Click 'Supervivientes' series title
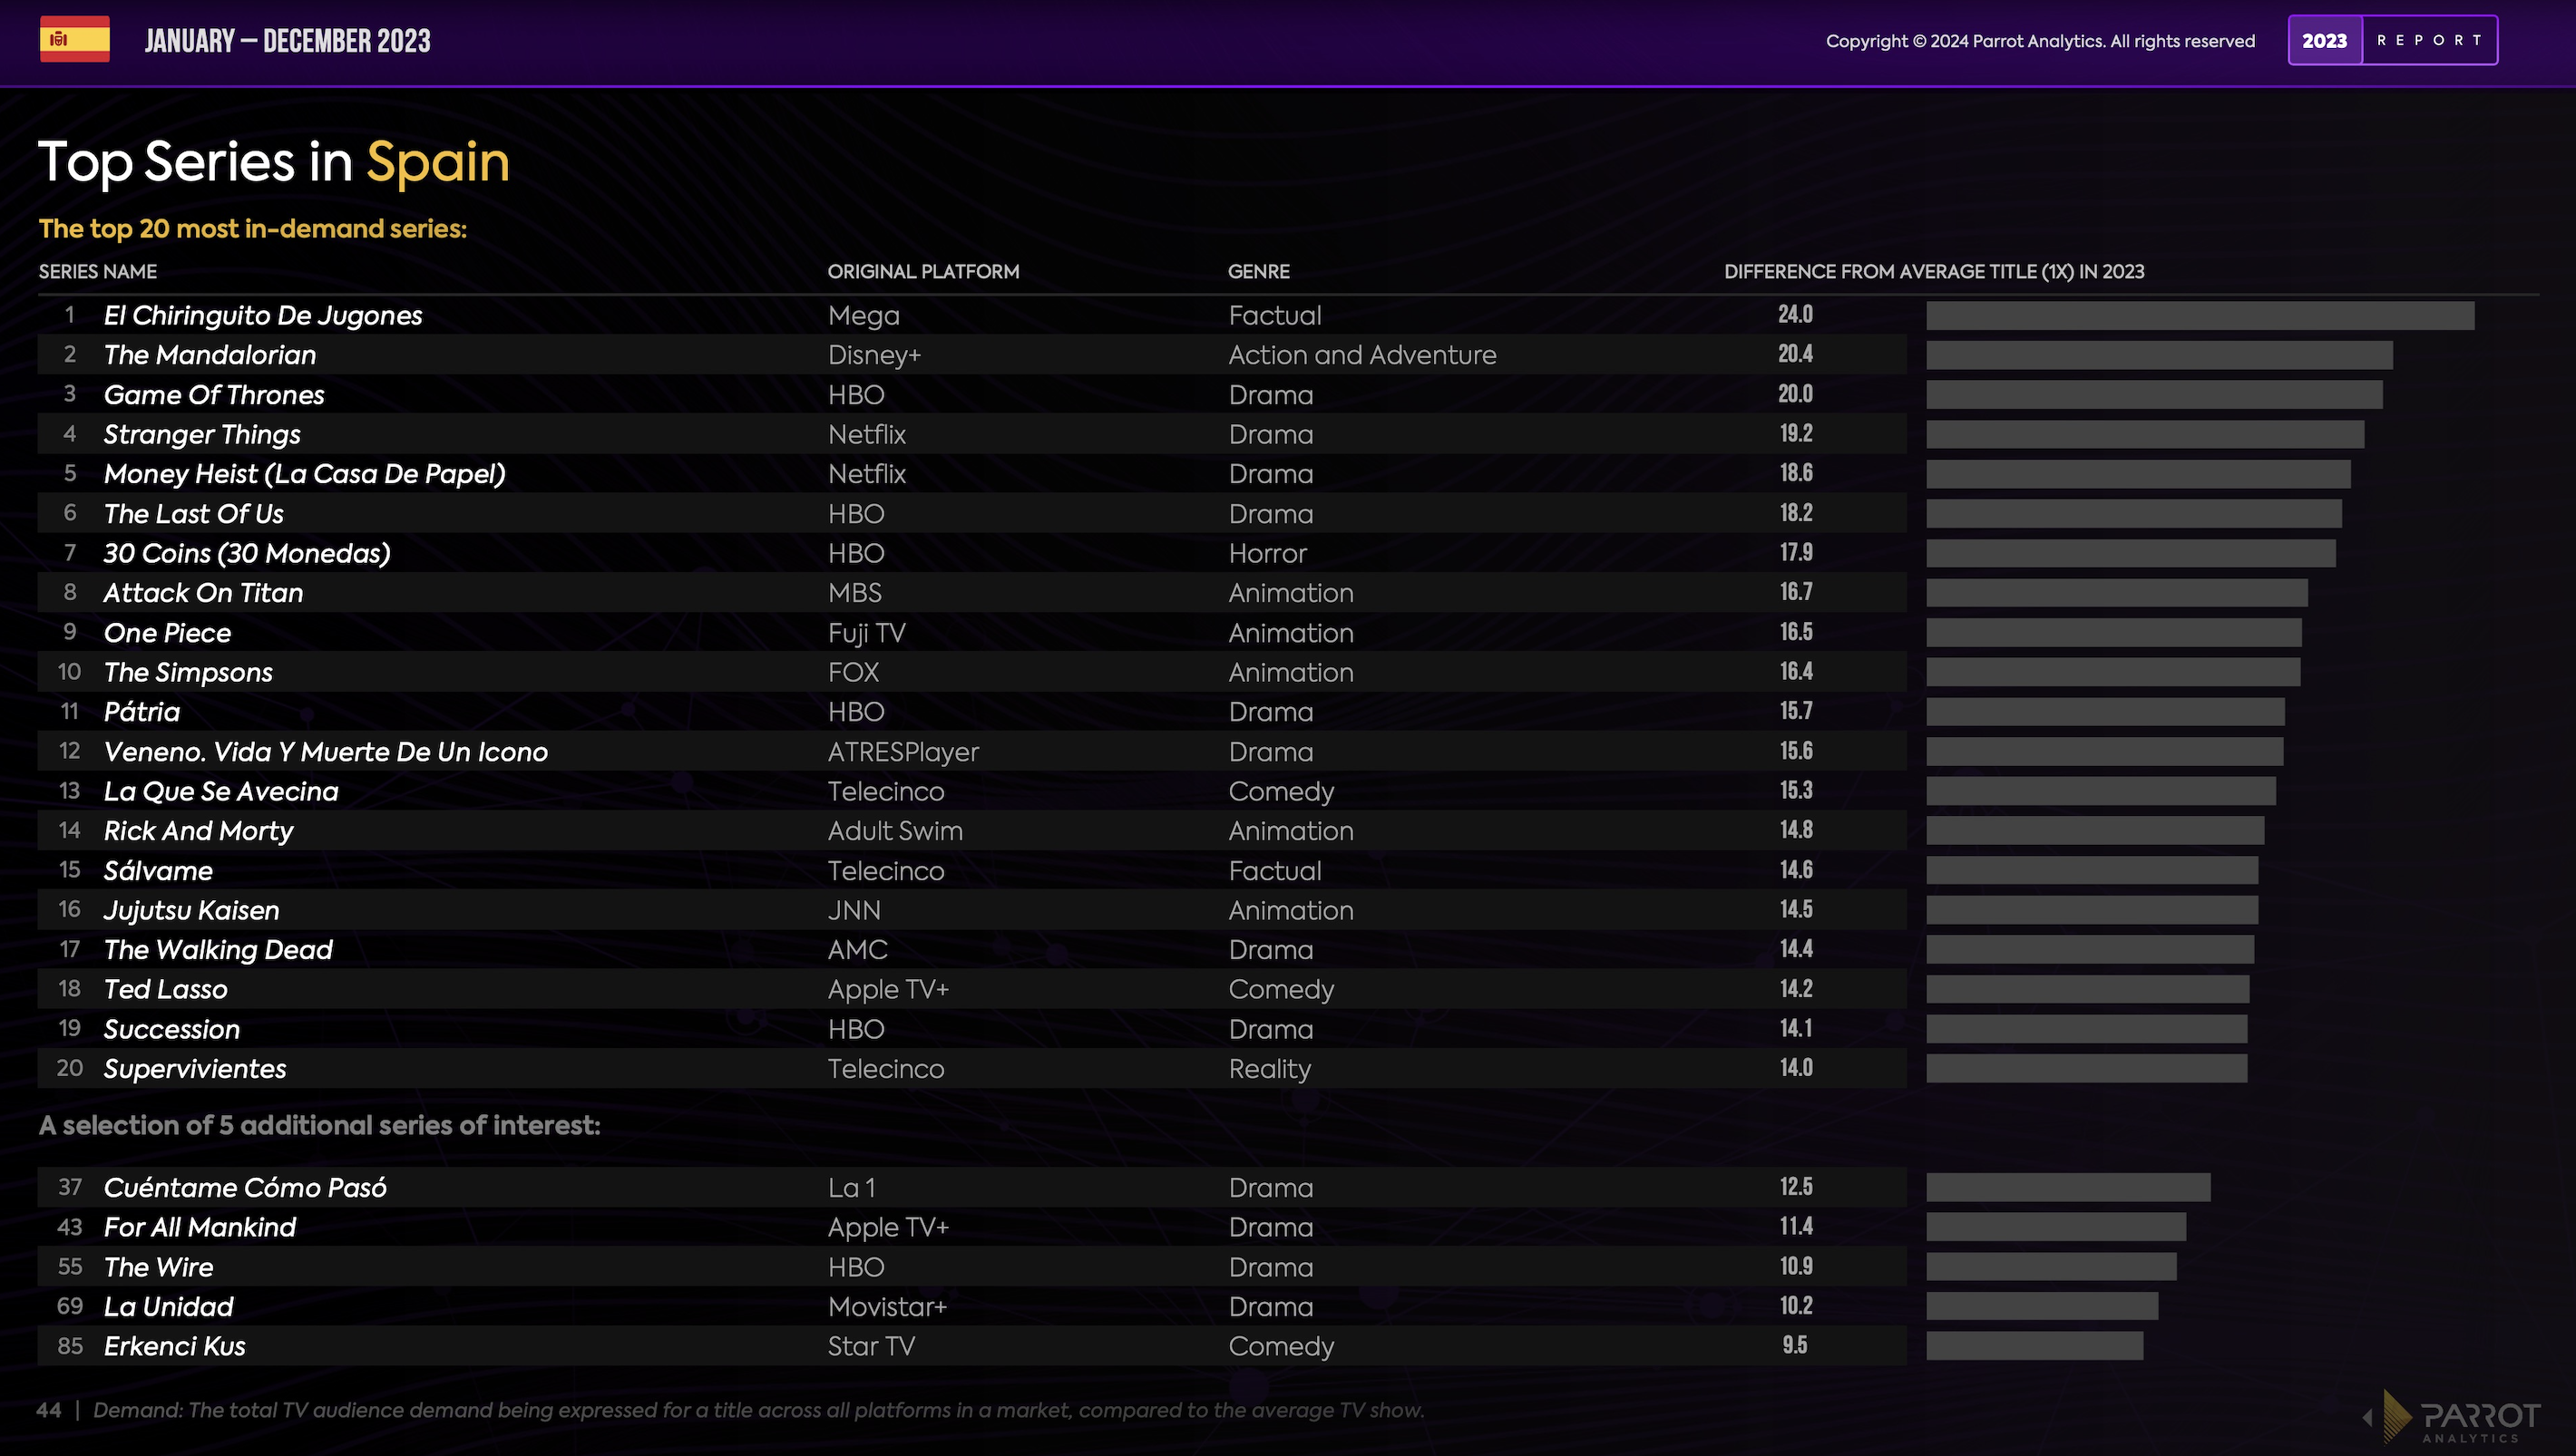 pos(195,1069)
